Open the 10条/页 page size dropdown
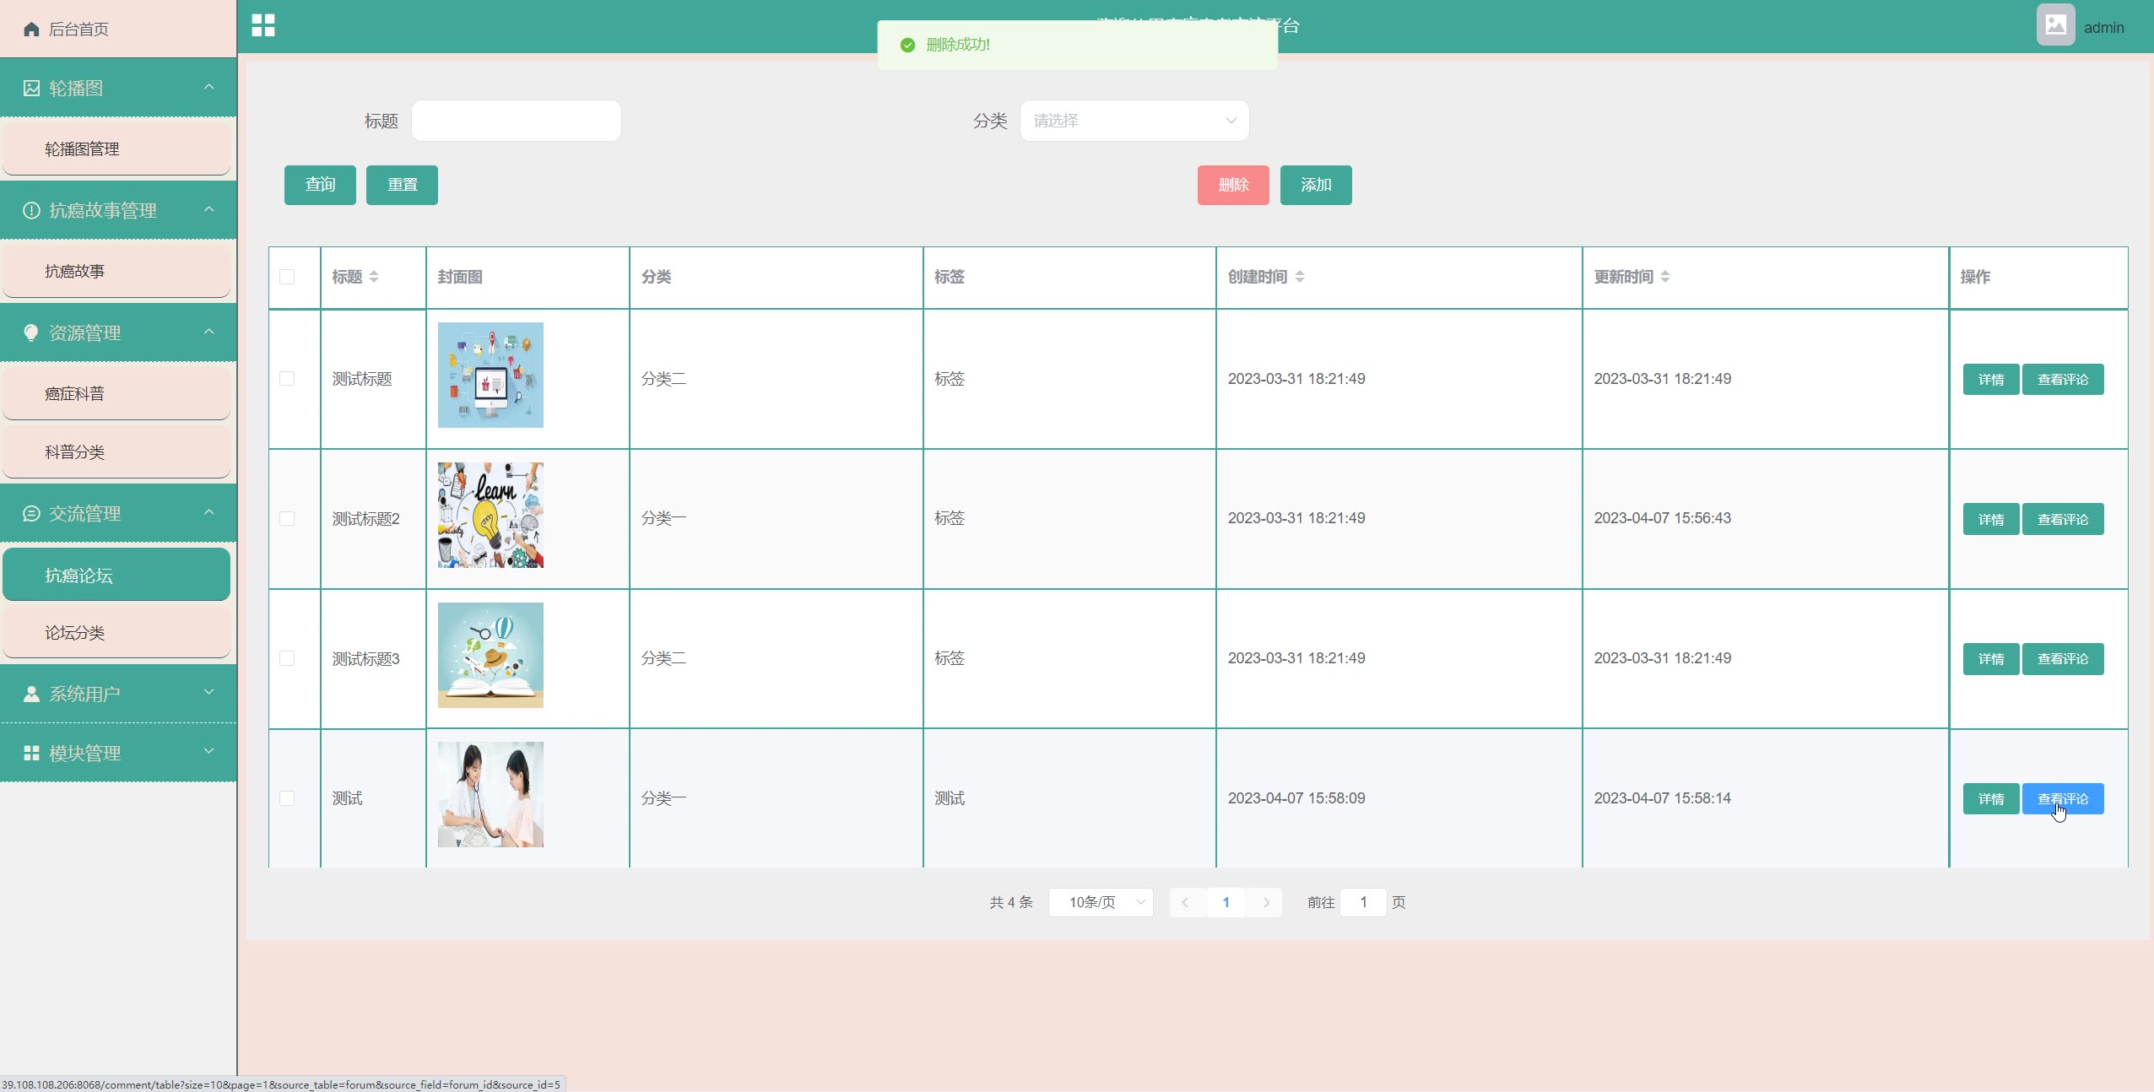This screenshot has width=2154, height=1092. [1100, 902]
